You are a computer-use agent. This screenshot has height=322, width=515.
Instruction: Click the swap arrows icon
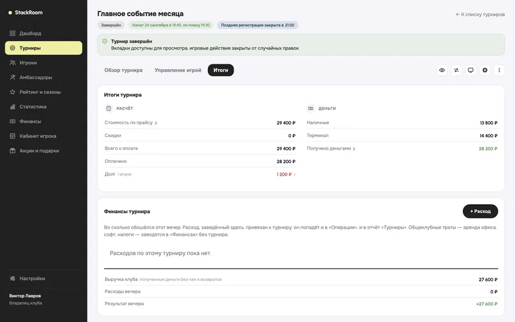[x=456, y=70]
